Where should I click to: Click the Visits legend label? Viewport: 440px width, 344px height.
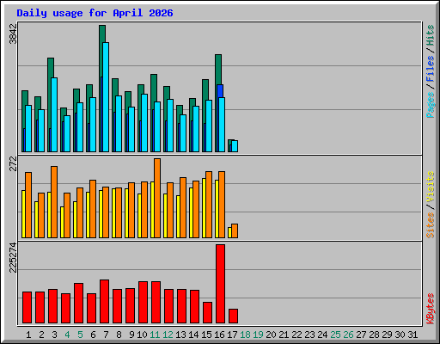click(431, 187)
